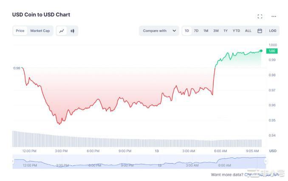Toggle chart to Market Cap view

[40, 31]
